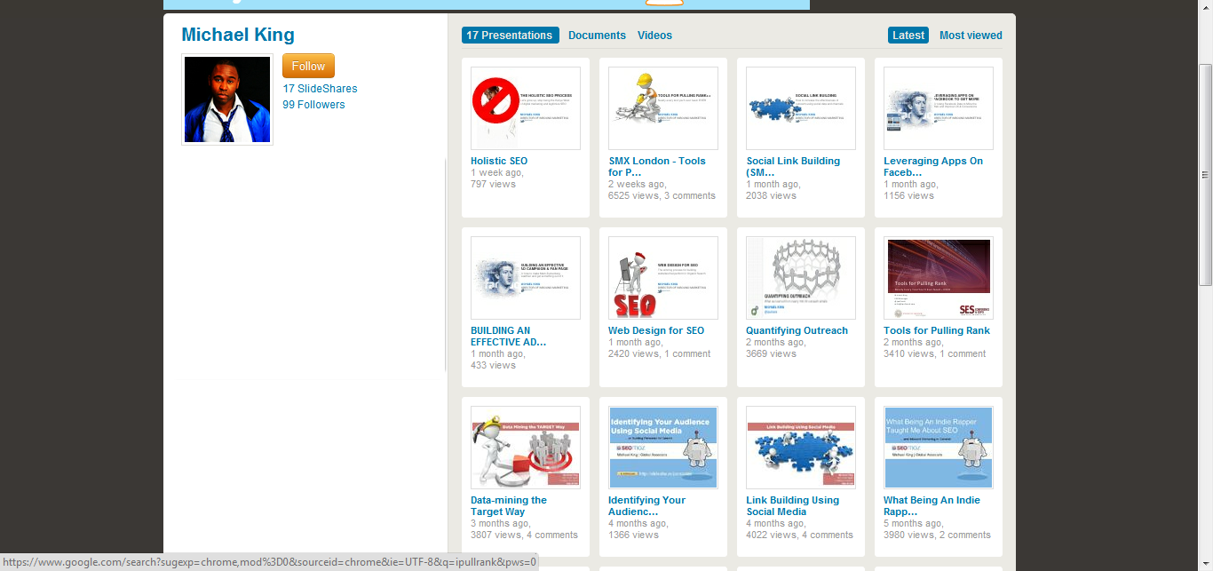Open Leveraging Apps On Facebook thumbnail
The image size is (1213, 571).
939,108
